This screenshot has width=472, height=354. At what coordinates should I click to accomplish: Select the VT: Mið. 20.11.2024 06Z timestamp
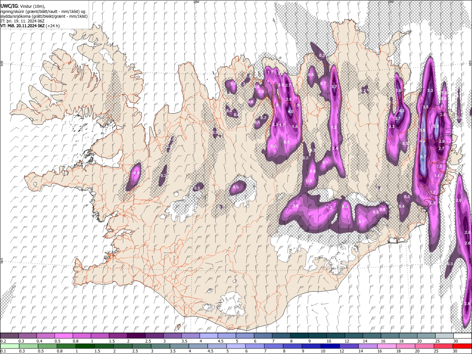click(22, 26)
